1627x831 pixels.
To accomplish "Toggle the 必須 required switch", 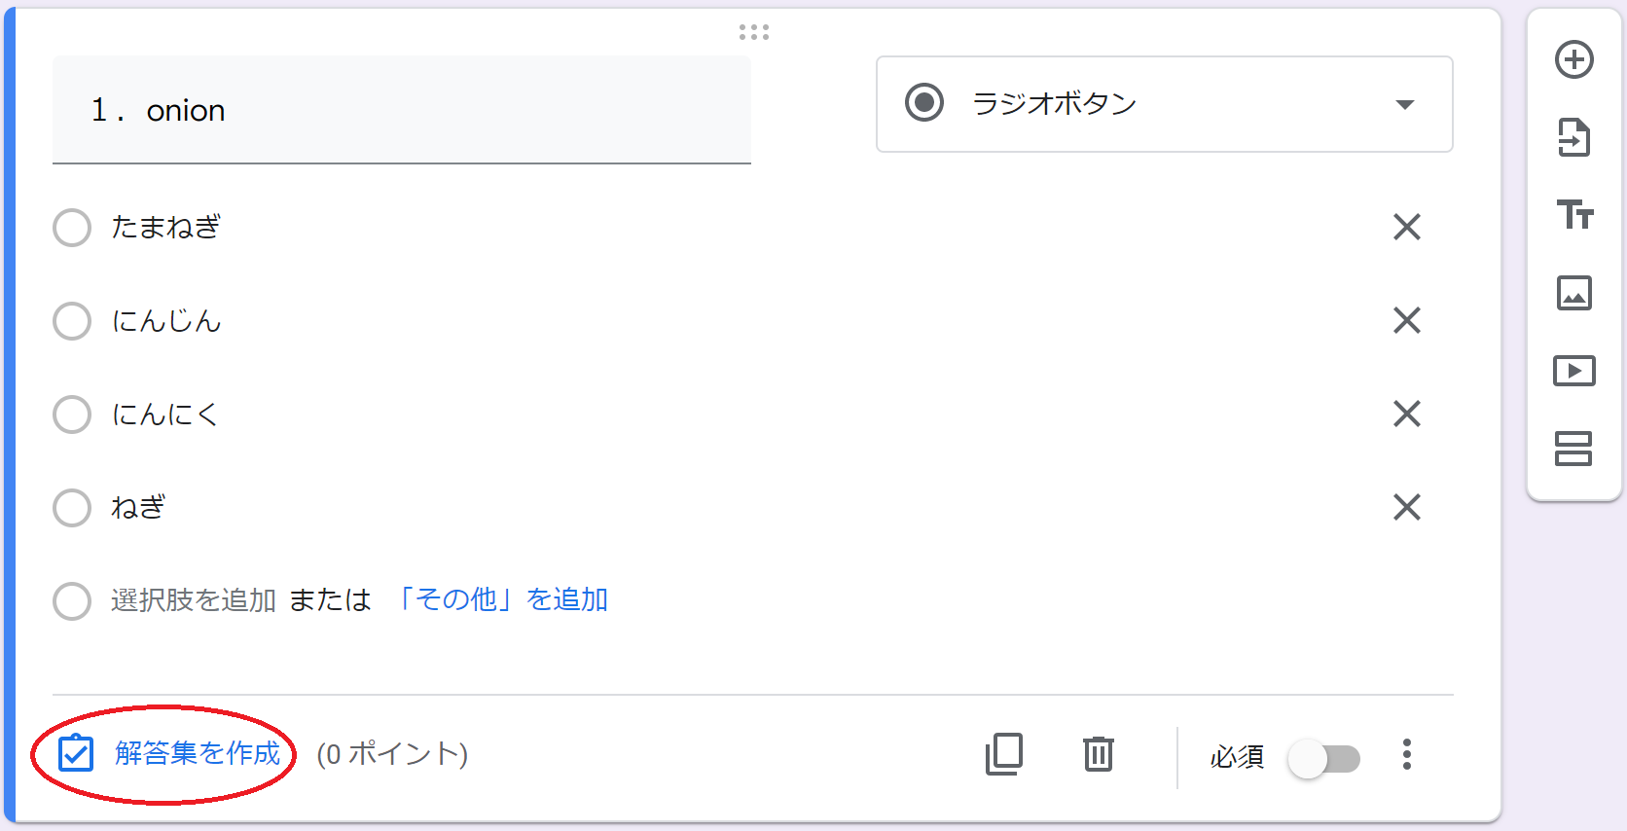I will (1323, 758).
